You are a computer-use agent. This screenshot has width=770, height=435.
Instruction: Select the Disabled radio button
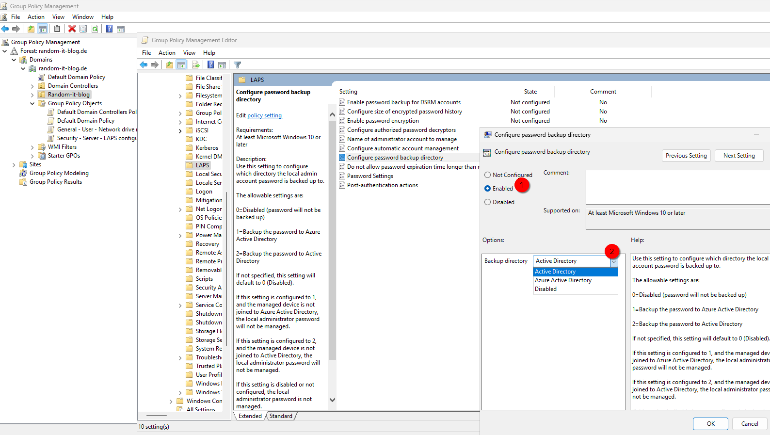tap(488, 202)
